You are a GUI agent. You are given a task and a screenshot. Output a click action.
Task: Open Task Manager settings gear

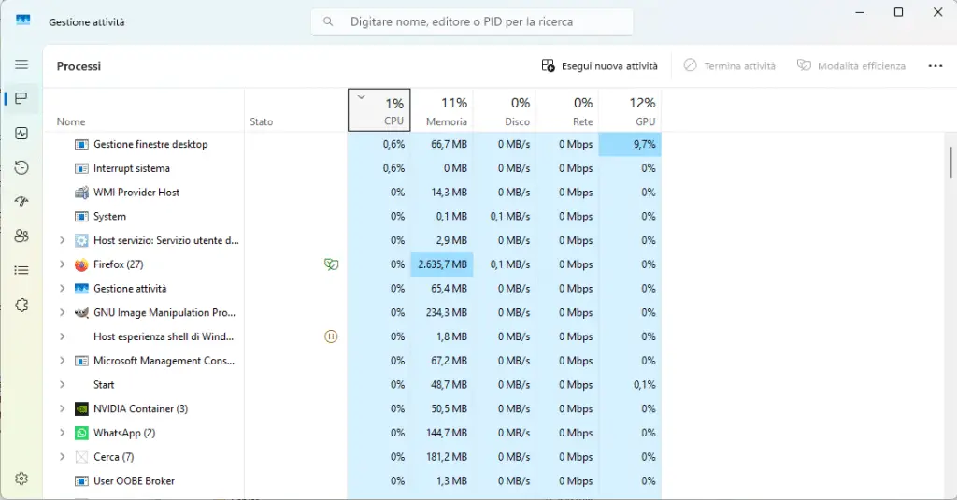[21, 479]
